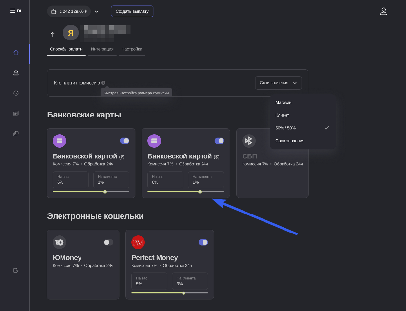Image resolution: width=406 pixels, height=311 pixels.
Task: Click the Банковской картой ($) title
Action: tap(183, 156)
